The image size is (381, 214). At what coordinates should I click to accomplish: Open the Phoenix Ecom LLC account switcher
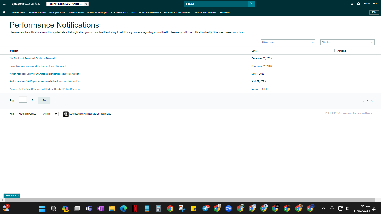point(68,4)
